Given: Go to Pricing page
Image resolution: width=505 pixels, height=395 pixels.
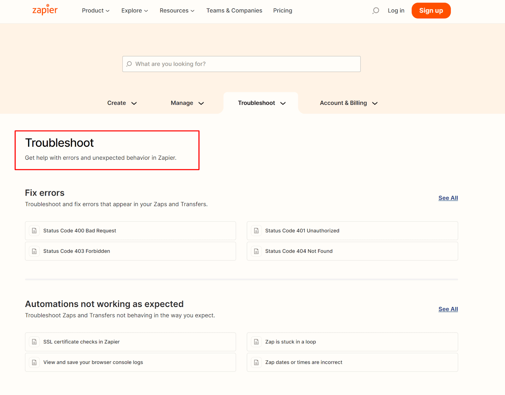Looking at the screenshot, I should tap(282, 11).
